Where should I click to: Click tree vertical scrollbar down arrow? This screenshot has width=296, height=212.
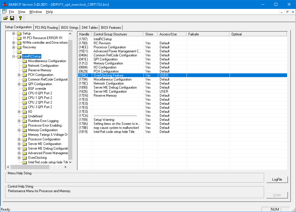(70, 162)
